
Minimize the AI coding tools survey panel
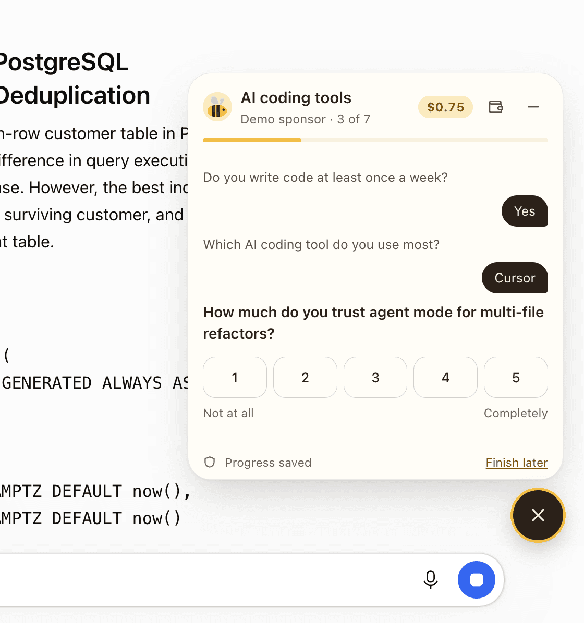click(533, 107)
